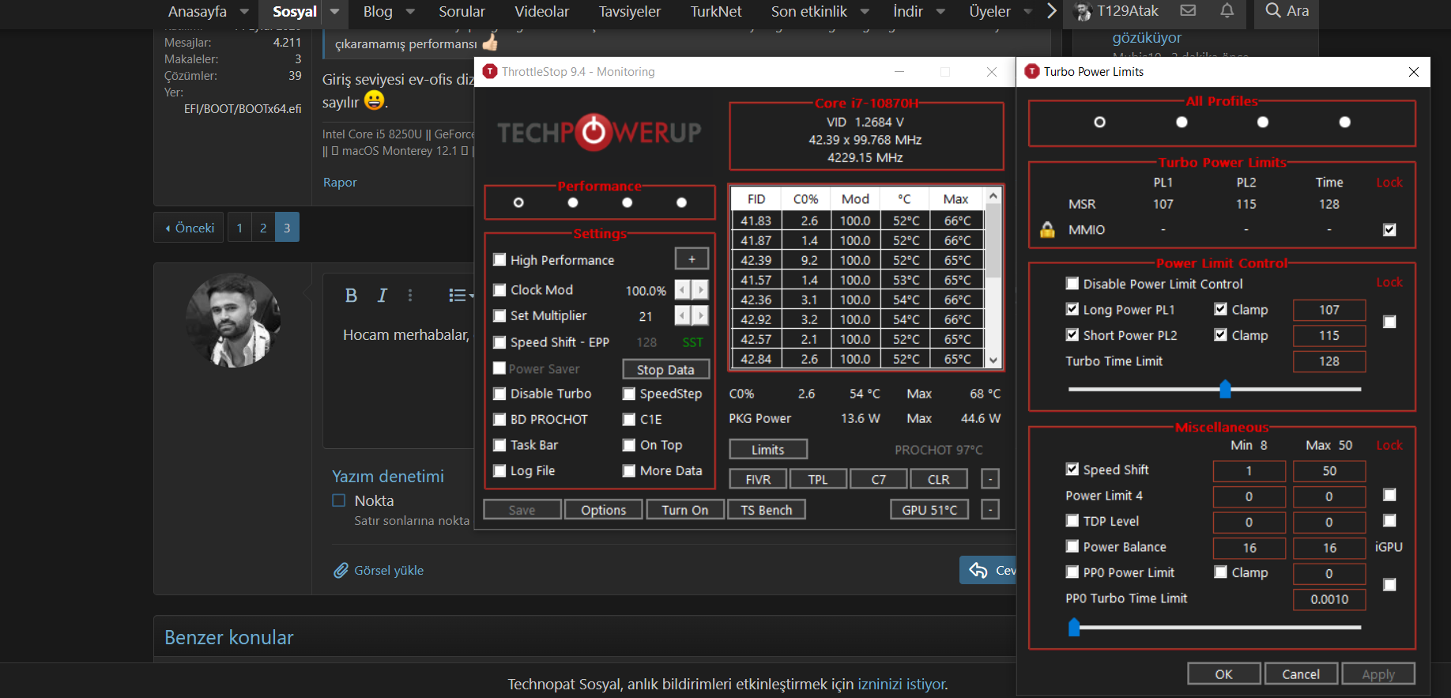Show more navigation items with right chevron

point(1052,11)
